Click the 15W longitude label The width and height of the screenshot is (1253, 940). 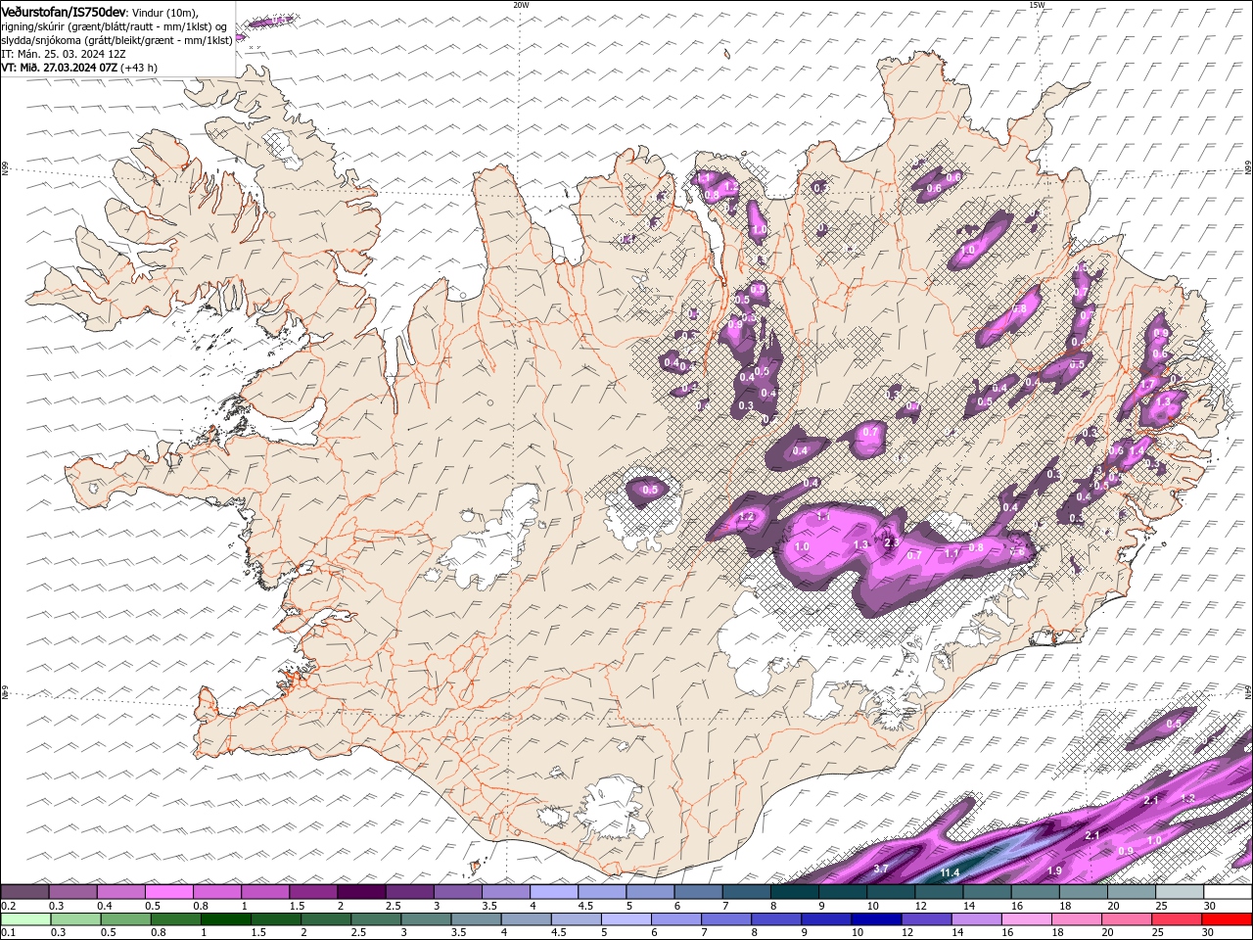coord(1036,5)
